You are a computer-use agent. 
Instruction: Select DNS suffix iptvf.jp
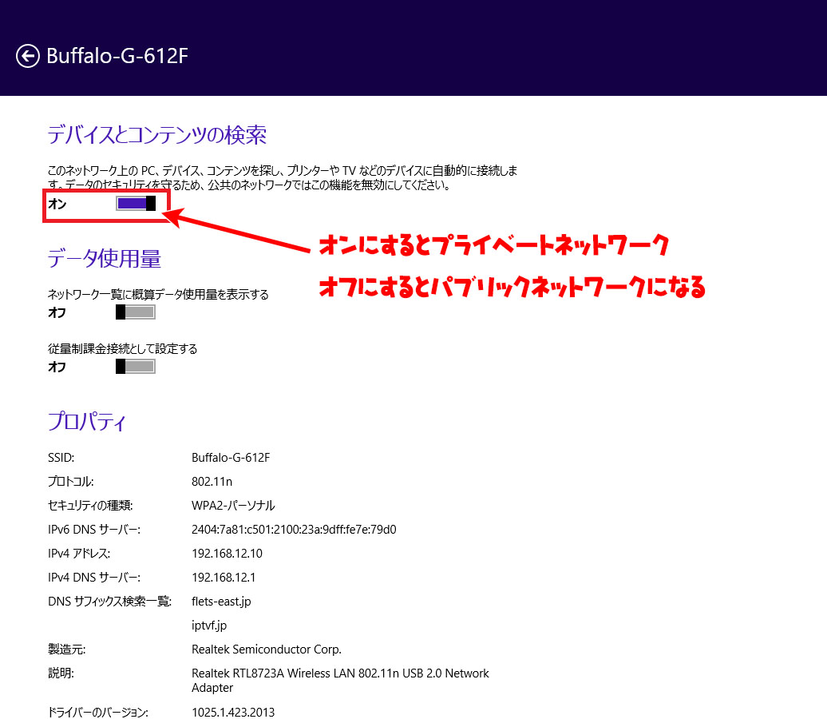209,626
